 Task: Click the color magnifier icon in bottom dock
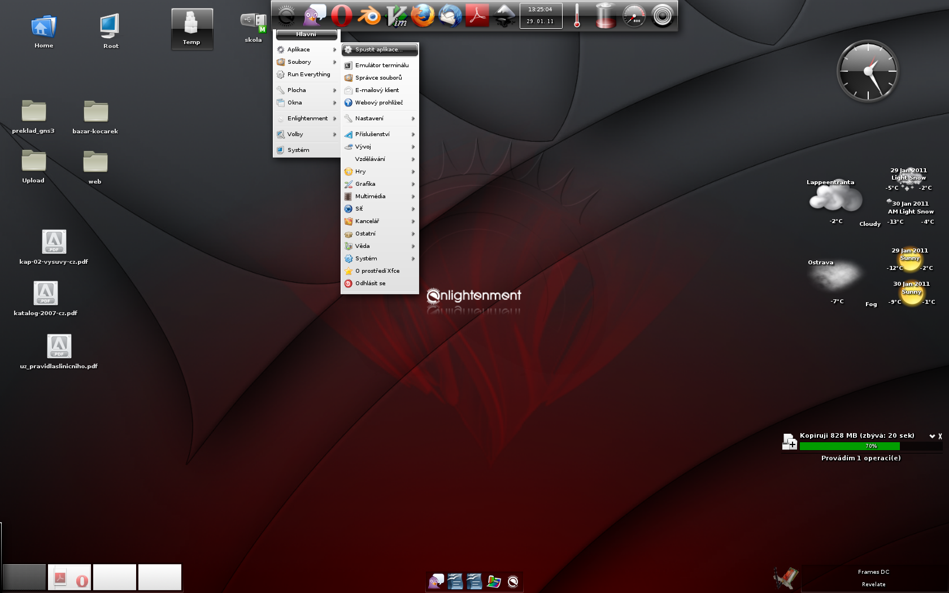tap(494, 581)
